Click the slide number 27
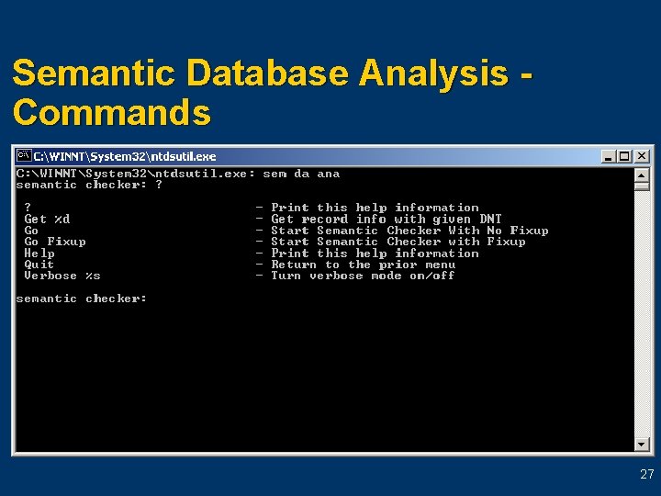Viewport: 661px width, 496px height. (646, 474)
